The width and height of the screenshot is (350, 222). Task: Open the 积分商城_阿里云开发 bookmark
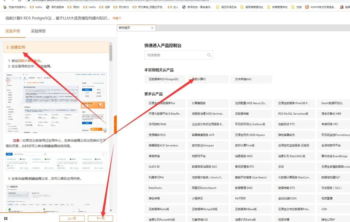[148, 7]
